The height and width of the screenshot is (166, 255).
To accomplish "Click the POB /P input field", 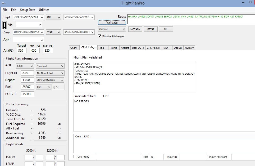I will tap(27, 94).
